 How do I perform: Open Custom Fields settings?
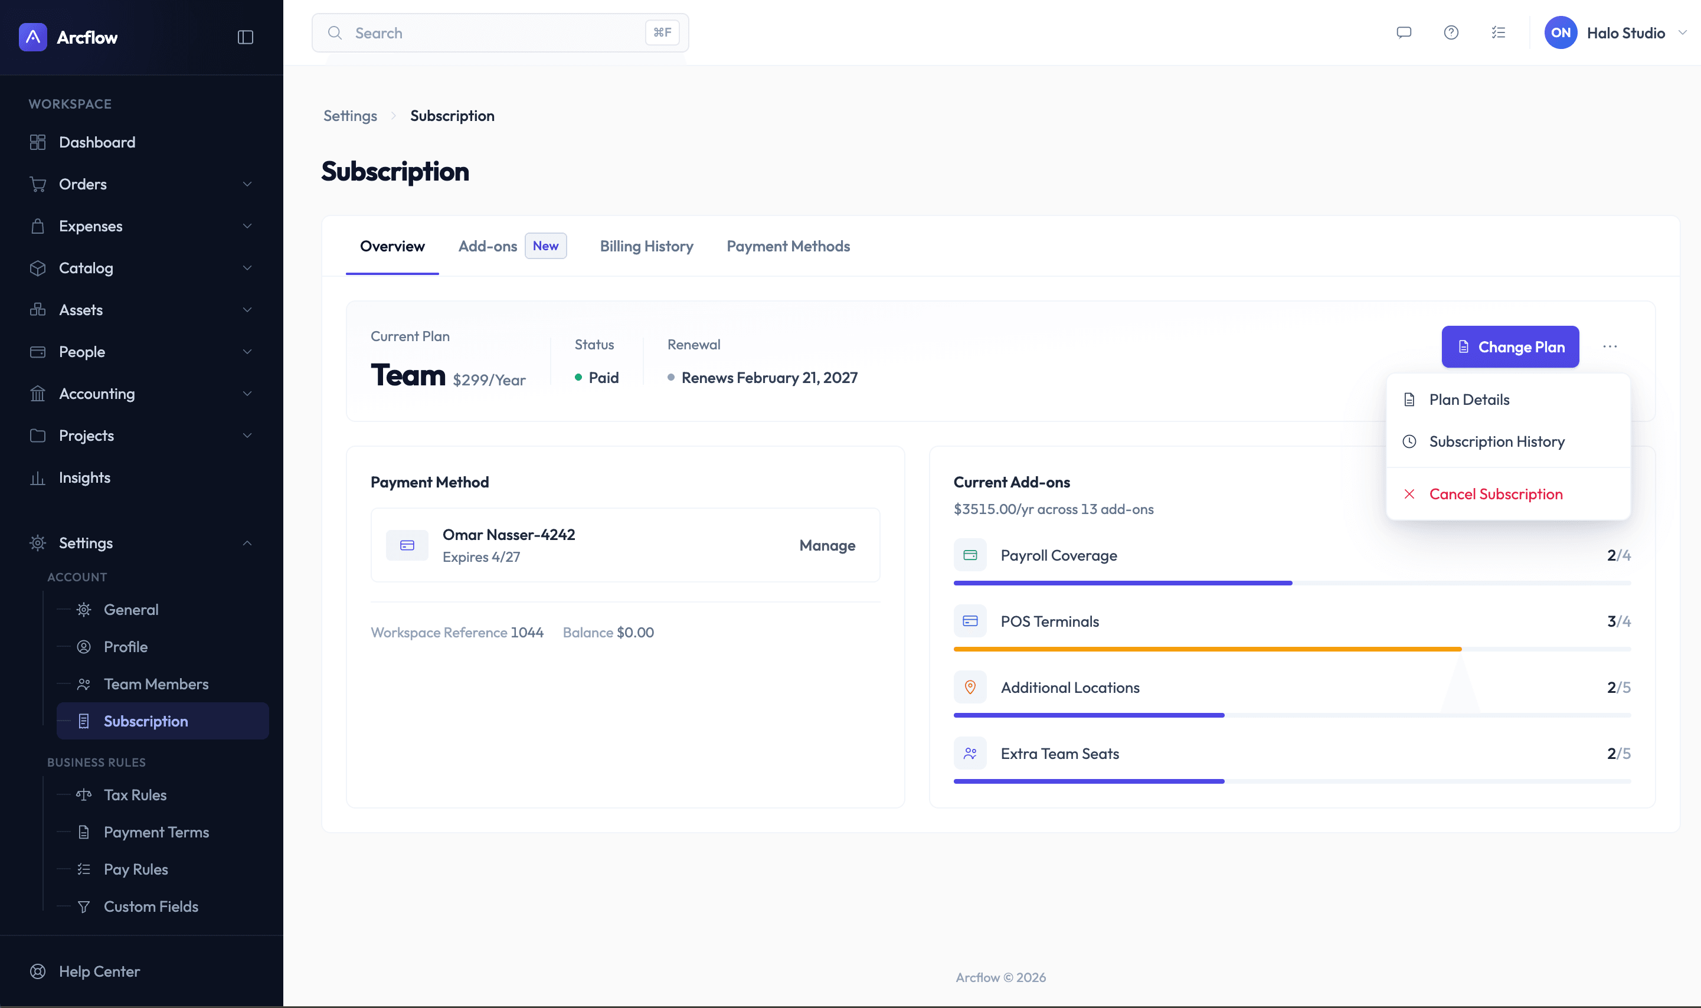(163, 906)
